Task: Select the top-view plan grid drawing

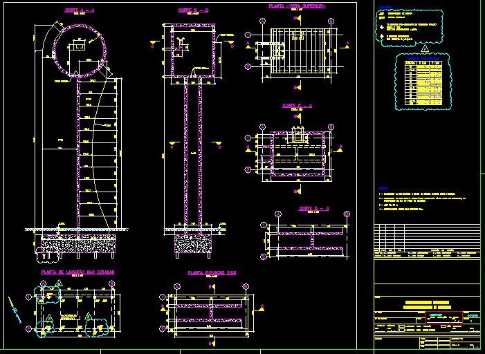Action: (298, 48)
